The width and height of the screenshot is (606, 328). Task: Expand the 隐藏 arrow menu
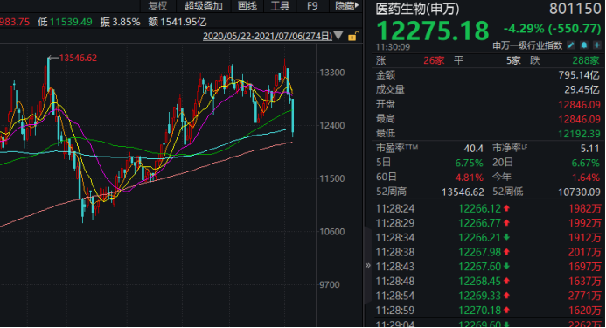(346, 6)
